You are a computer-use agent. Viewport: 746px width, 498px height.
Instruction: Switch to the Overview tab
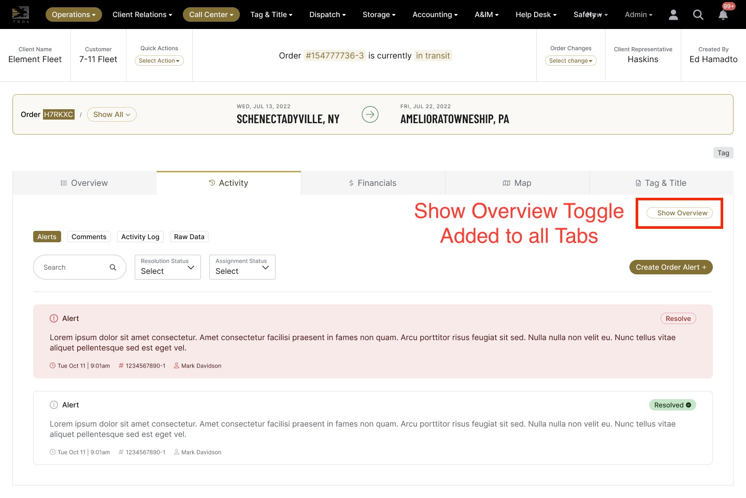point(84,183)
